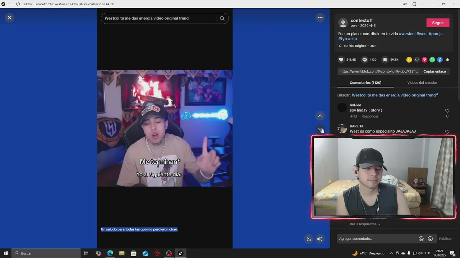Viewport: 460px width, 258px height.
Task: Open File Explorer from the taskbar
Action: (x=122, y=253)
